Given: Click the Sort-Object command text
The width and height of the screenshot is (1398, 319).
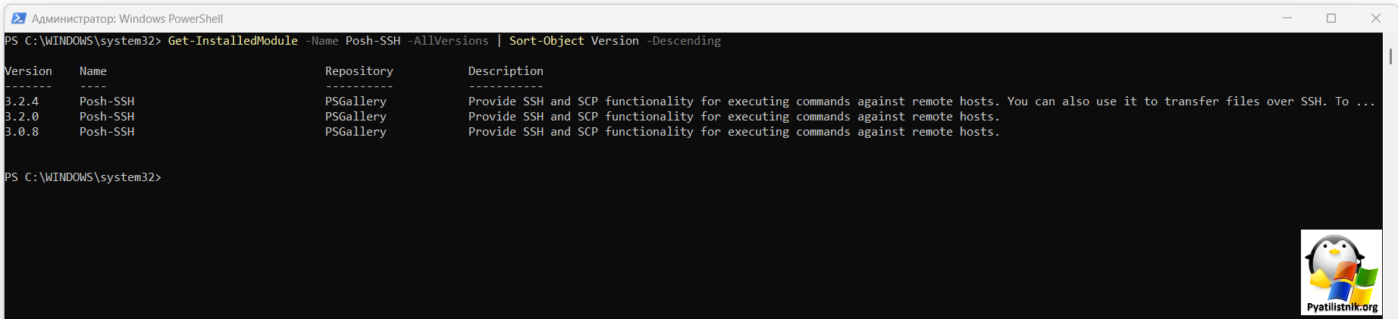Looking at the screenshot, I should coord(547,41).
